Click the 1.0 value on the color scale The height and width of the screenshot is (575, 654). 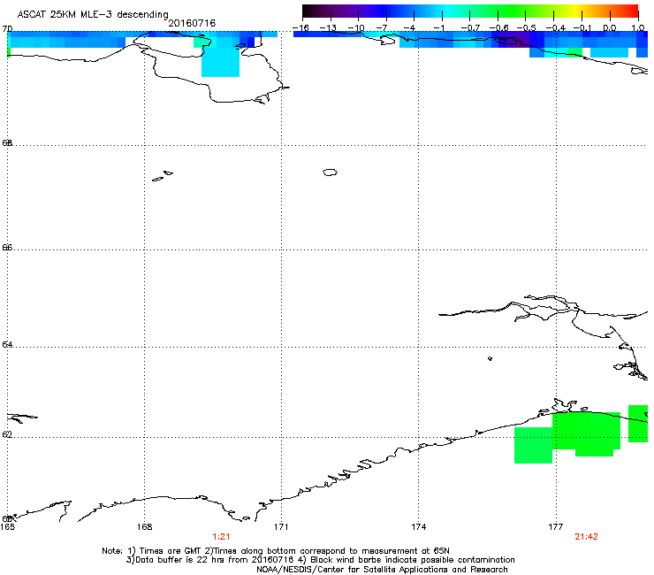pyautogui.click(x=638, y=28)
